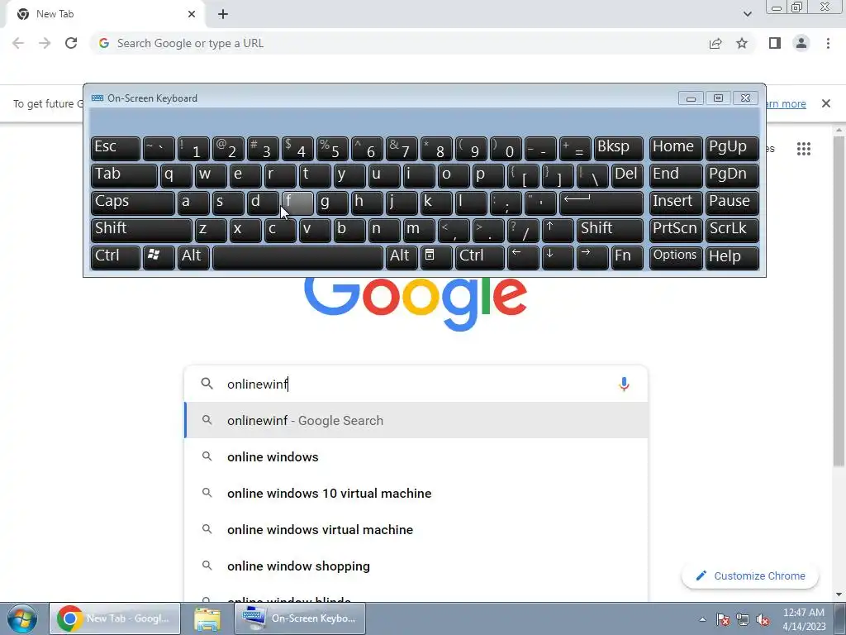Tap the Tab key on keyboard
This screenshot has height=635, width=846.
click(124, 175)
